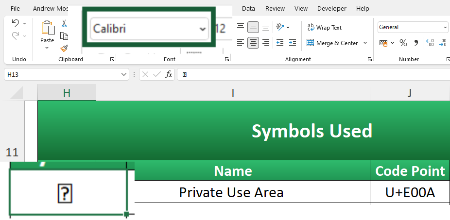Toggle Wrap Text on
Screen dimensions: 450x220
[x=324, y=28]
